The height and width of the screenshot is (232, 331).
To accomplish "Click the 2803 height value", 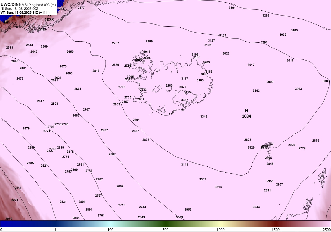I will coord(55,104).
